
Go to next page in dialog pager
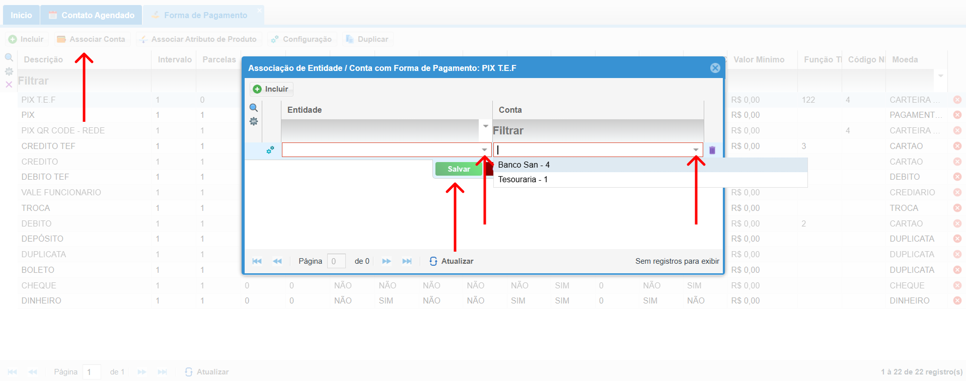pyautogui.click(x=387, y=261)
